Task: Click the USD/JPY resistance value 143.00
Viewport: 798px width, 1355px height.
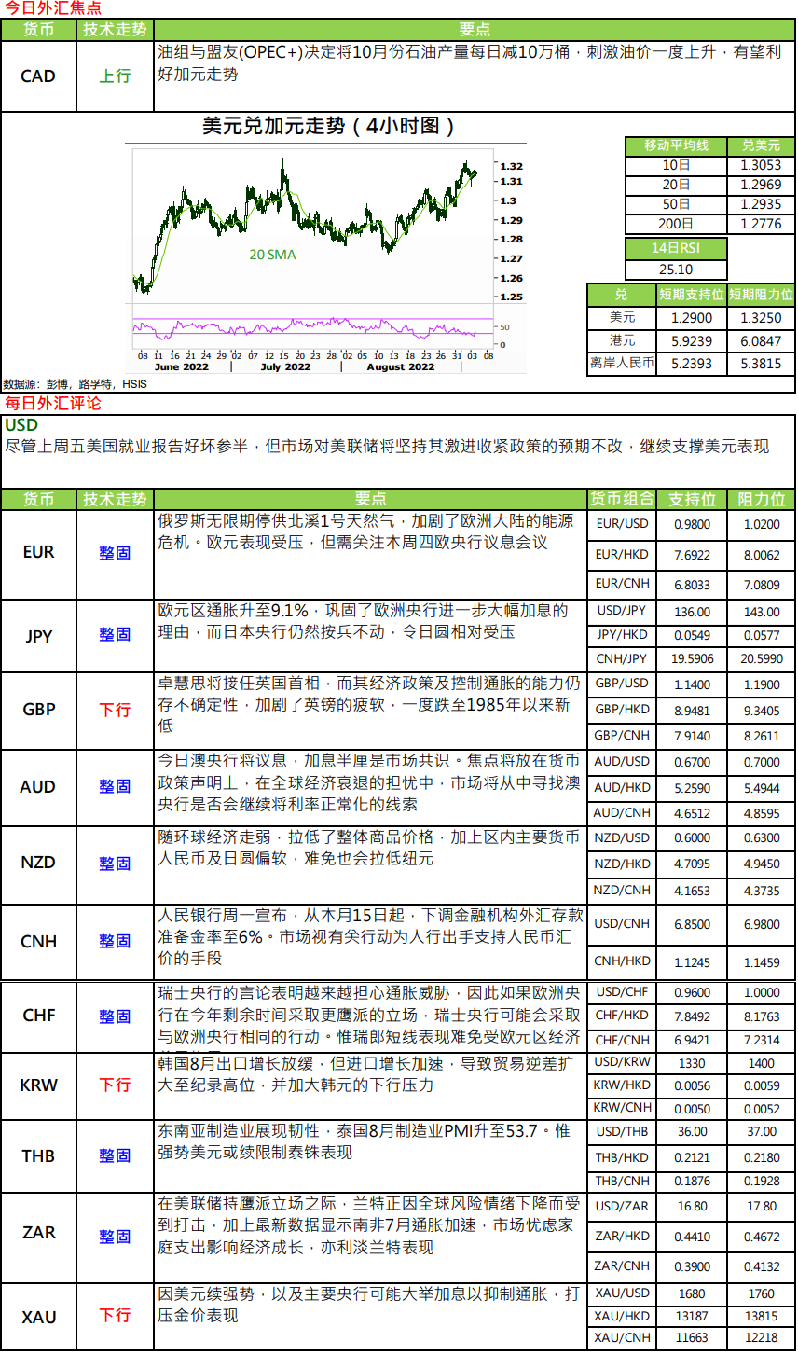Action: pyautogui.click(x=762, y=613)
